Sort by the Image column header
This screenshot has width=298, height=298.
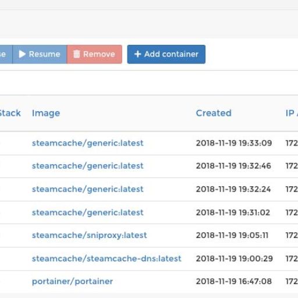click(46, 113)
